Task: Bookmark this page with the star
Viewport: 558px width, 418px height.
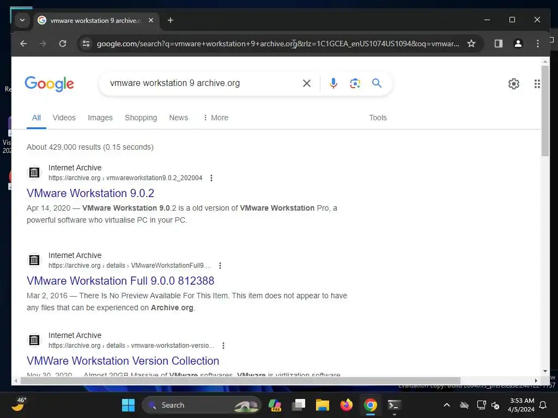Action: click(x=471, y=44)
